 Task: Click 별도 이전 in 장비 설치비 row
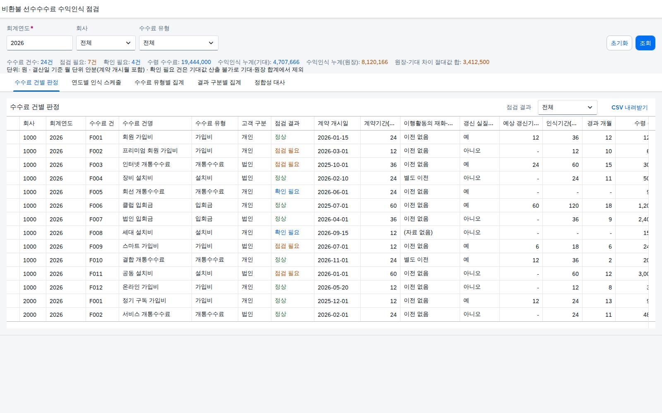[x=416, y=178]
